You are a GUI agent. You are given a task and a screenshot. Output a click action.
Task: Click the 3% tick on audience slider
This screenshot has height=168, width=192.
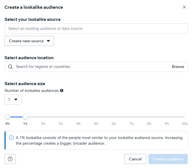[x=61, y=124]
